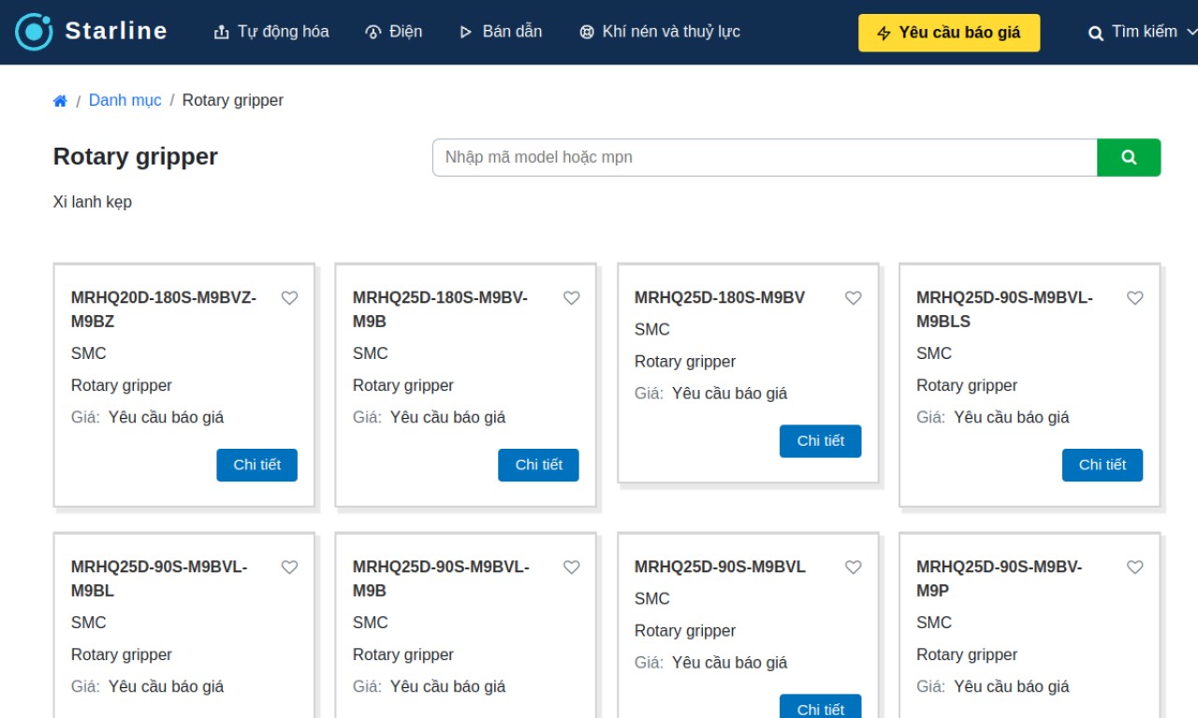Open the Điện menu
Image resolution: width=1198 pixels, height=718 pixels.
[x=393, y=32]
